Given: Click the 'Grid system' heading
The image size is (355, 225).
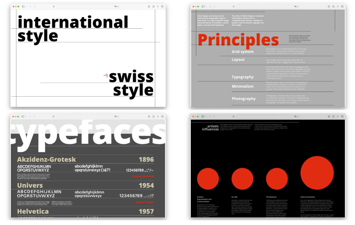Looking at the screenshot, I should coord(242,52).
